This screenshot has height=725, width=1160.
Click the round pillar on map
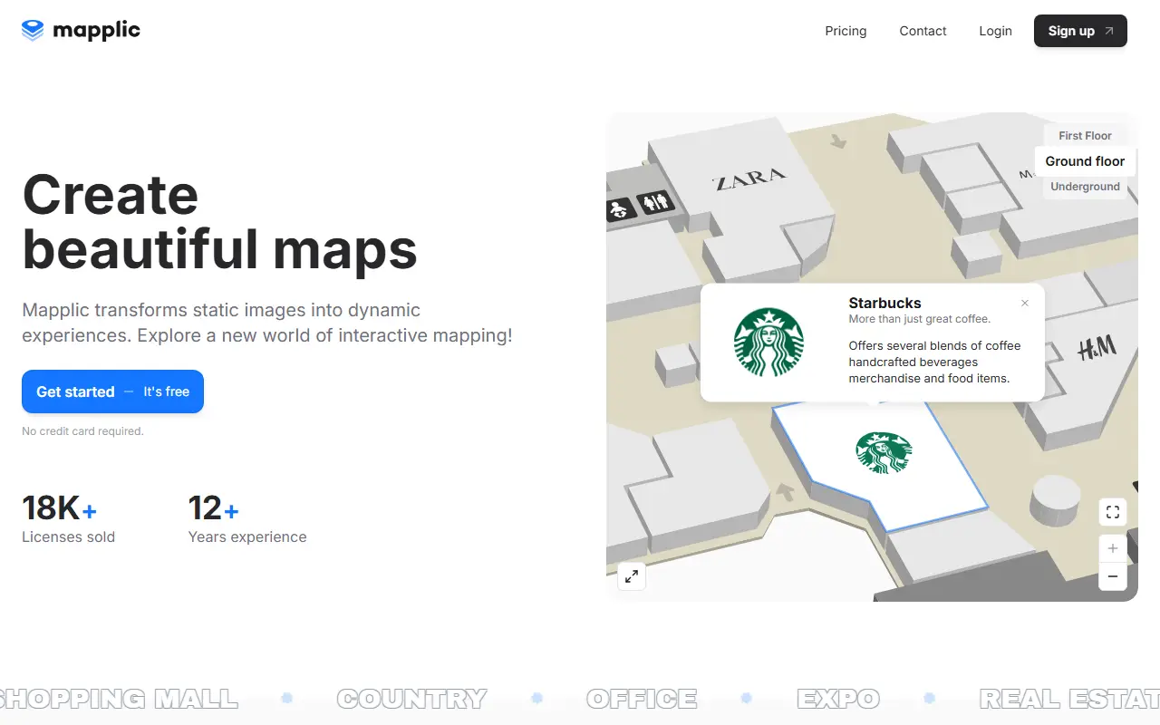[1056, 499]
